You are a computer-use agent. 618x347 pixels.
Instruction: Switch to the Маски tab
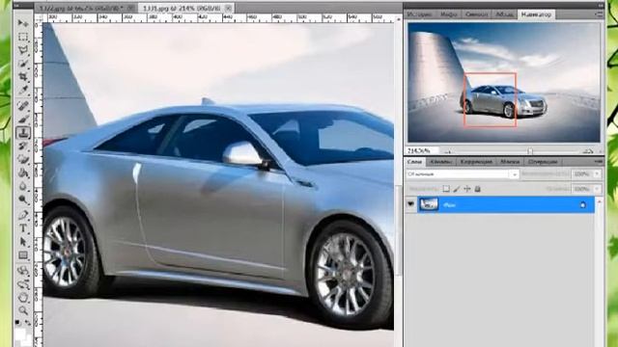point(510,162)
